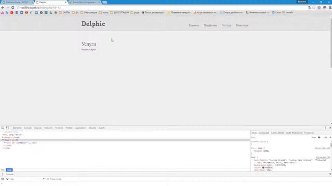Viewport: 332px width, 186px height.
Task: Click the Портфолио navigation link
Action: [x=210, y=25]
